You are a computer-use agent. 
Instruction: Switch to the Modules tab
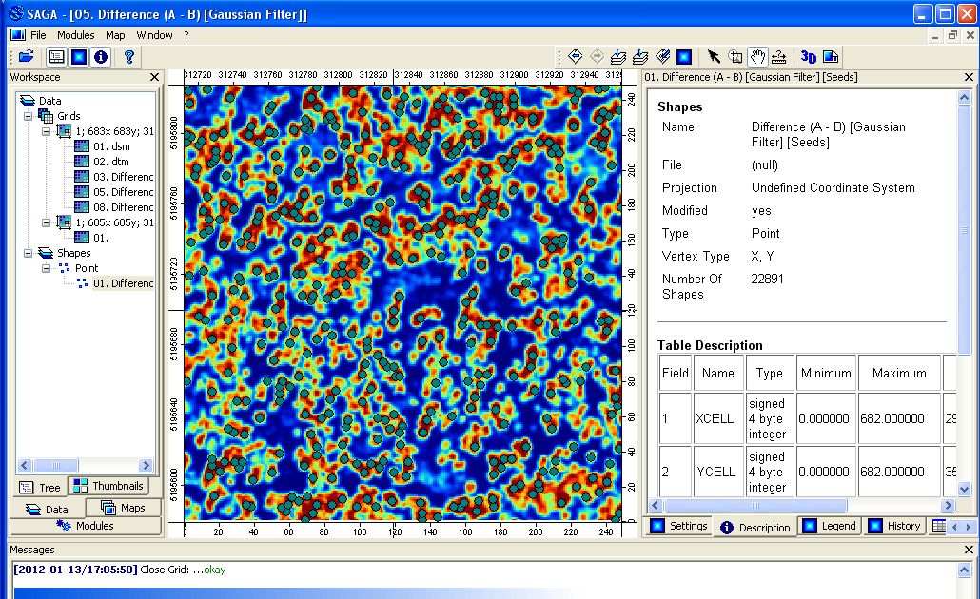point(86,525)
